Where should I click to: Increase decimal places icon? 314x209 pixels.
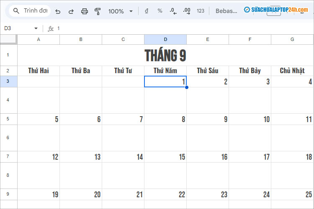pyautogui.click(x=187, y=11)
